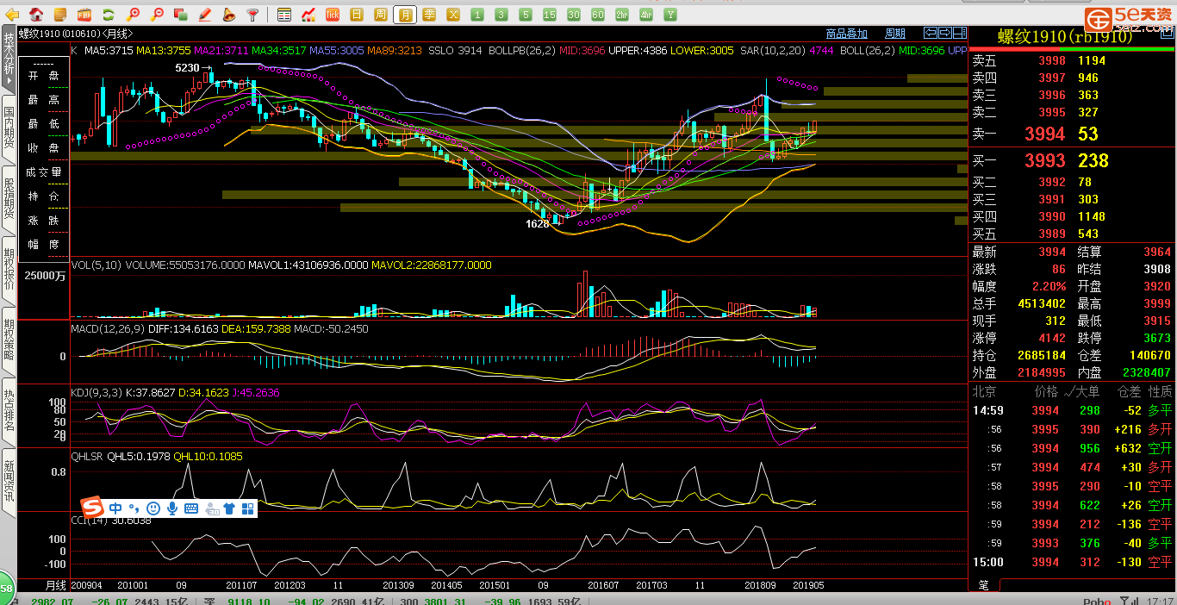Viewport: 1177px width, 605px height.
Task: Click the filter funnel icon
Action: pyautogui.click(x=252, y=15)
